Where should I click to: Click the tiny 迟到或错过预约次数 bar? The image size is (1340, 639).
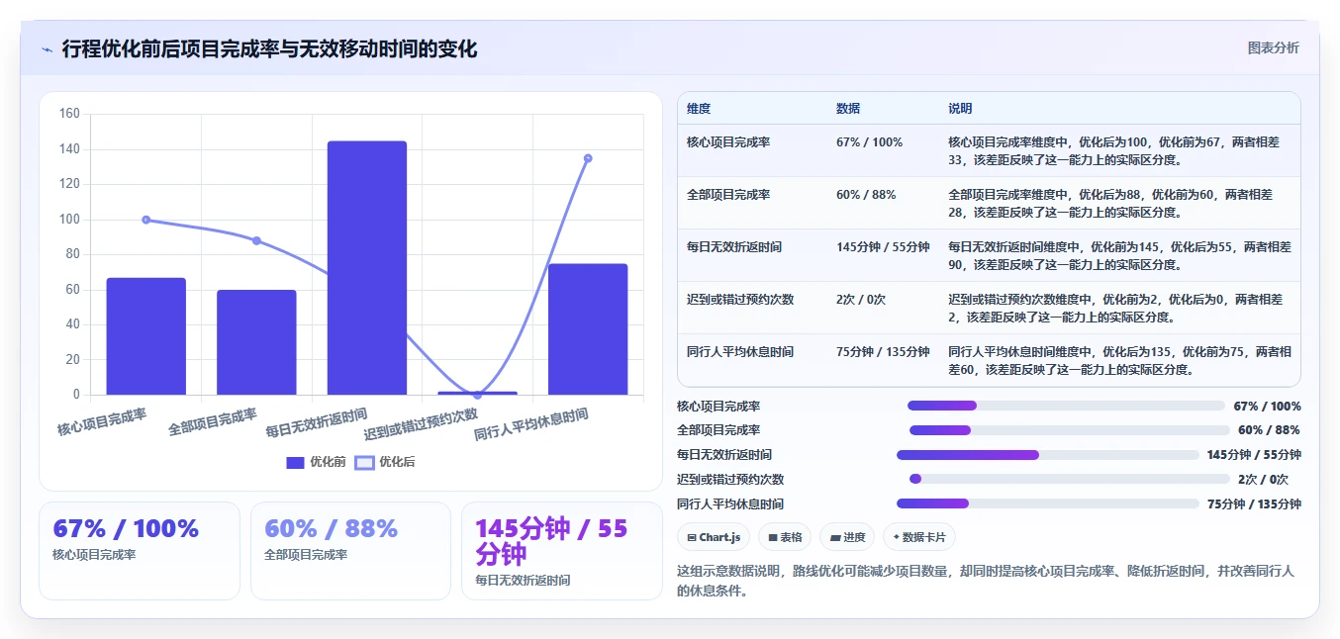point(477,393)
